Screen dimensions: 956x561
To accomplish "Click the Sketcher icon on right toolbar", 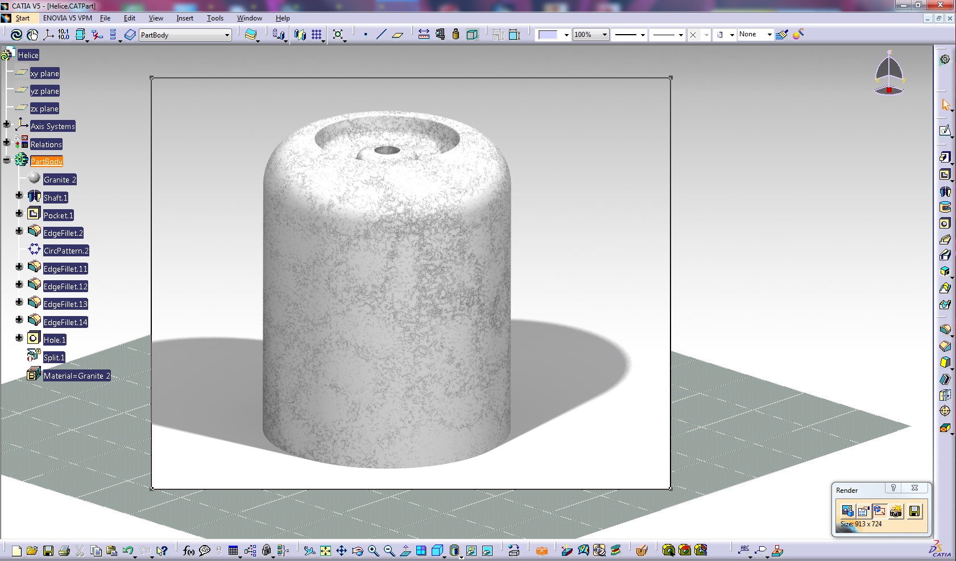I will (945, 131).
